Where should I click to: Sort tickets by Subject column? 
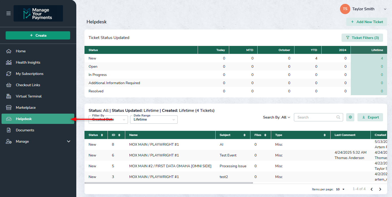click(245, 135)
